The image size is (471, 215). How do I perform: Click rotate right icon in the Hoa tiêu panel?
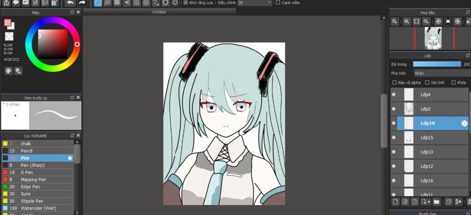click(458, 21)
